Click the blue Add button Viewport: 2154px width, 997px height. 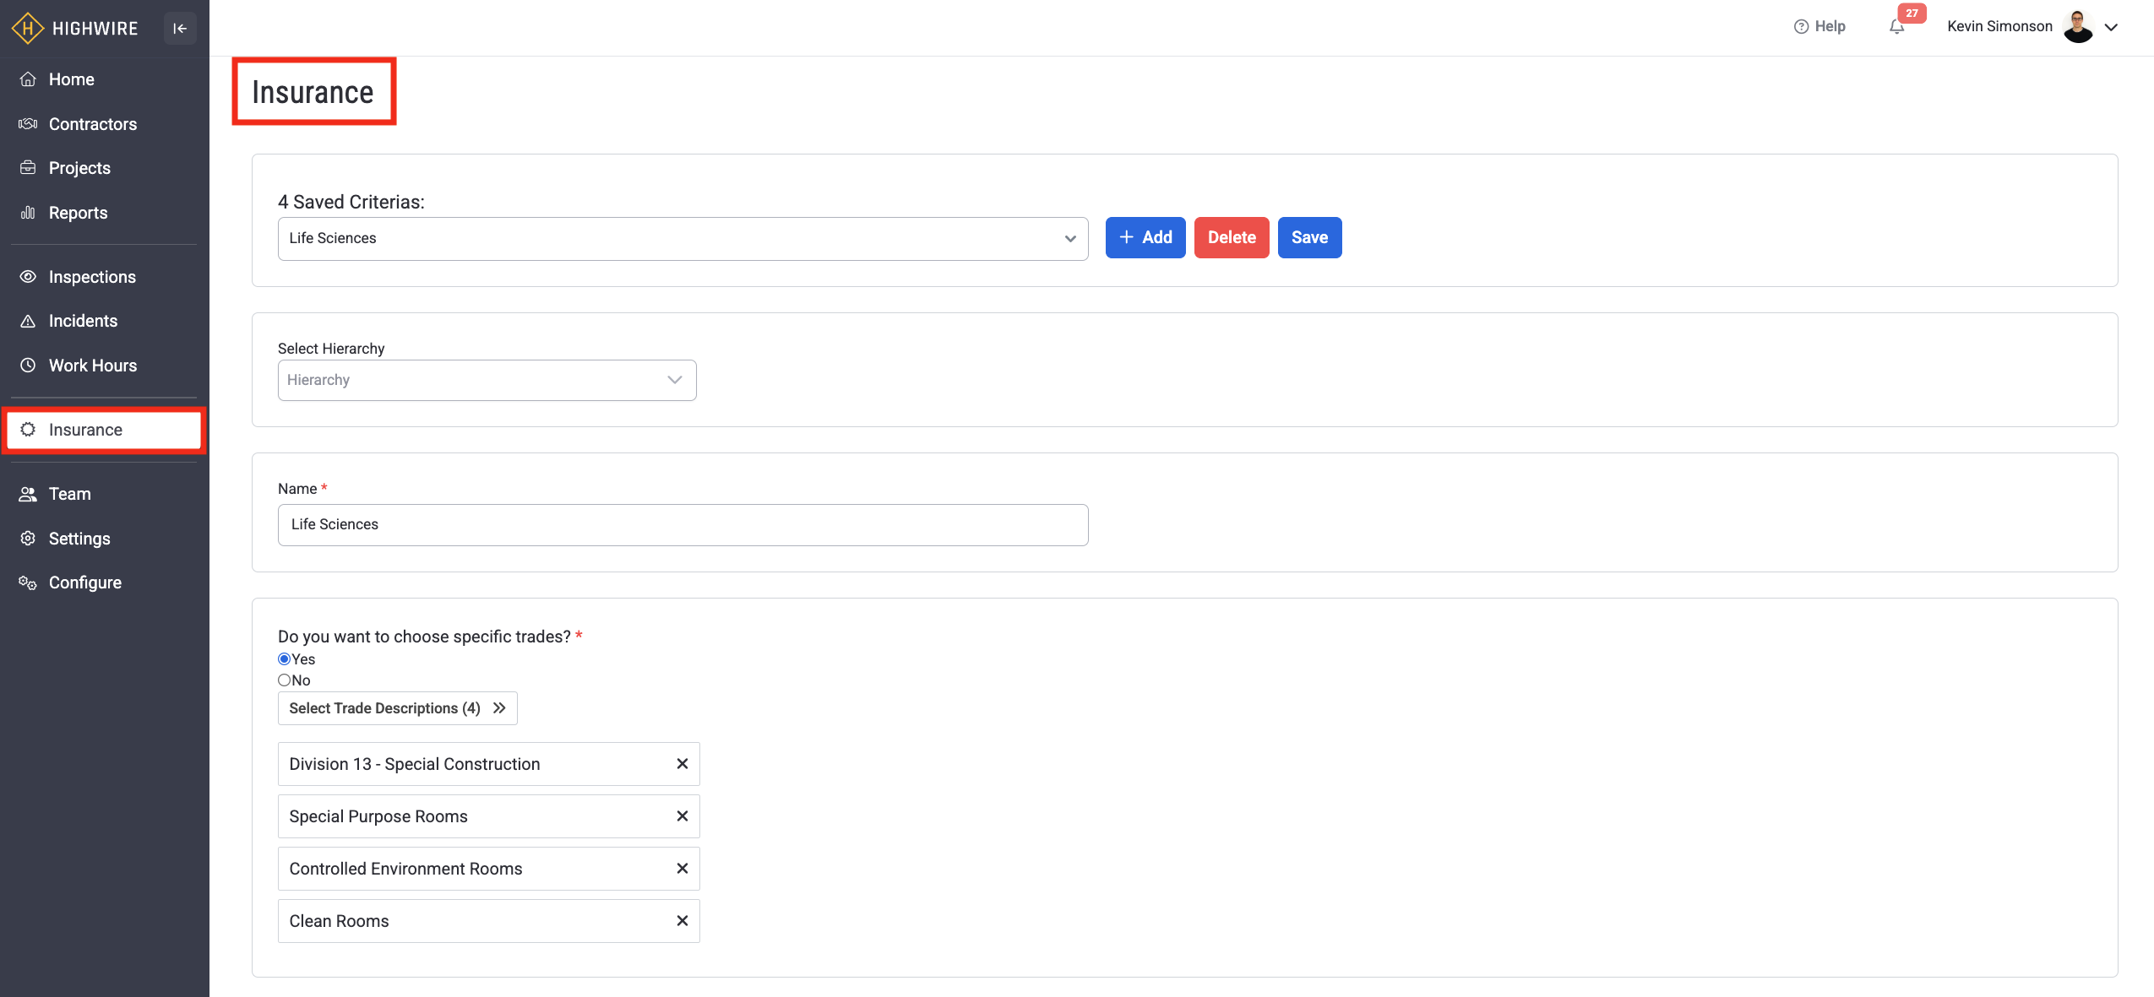(x=1145, y=238)
